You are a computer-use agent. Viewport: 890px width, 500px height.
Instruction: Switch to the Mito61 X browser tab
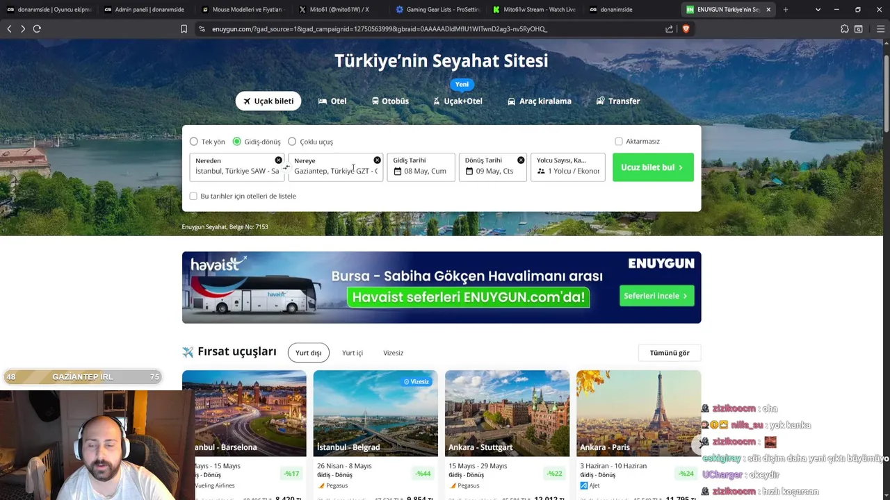(342, 10)
